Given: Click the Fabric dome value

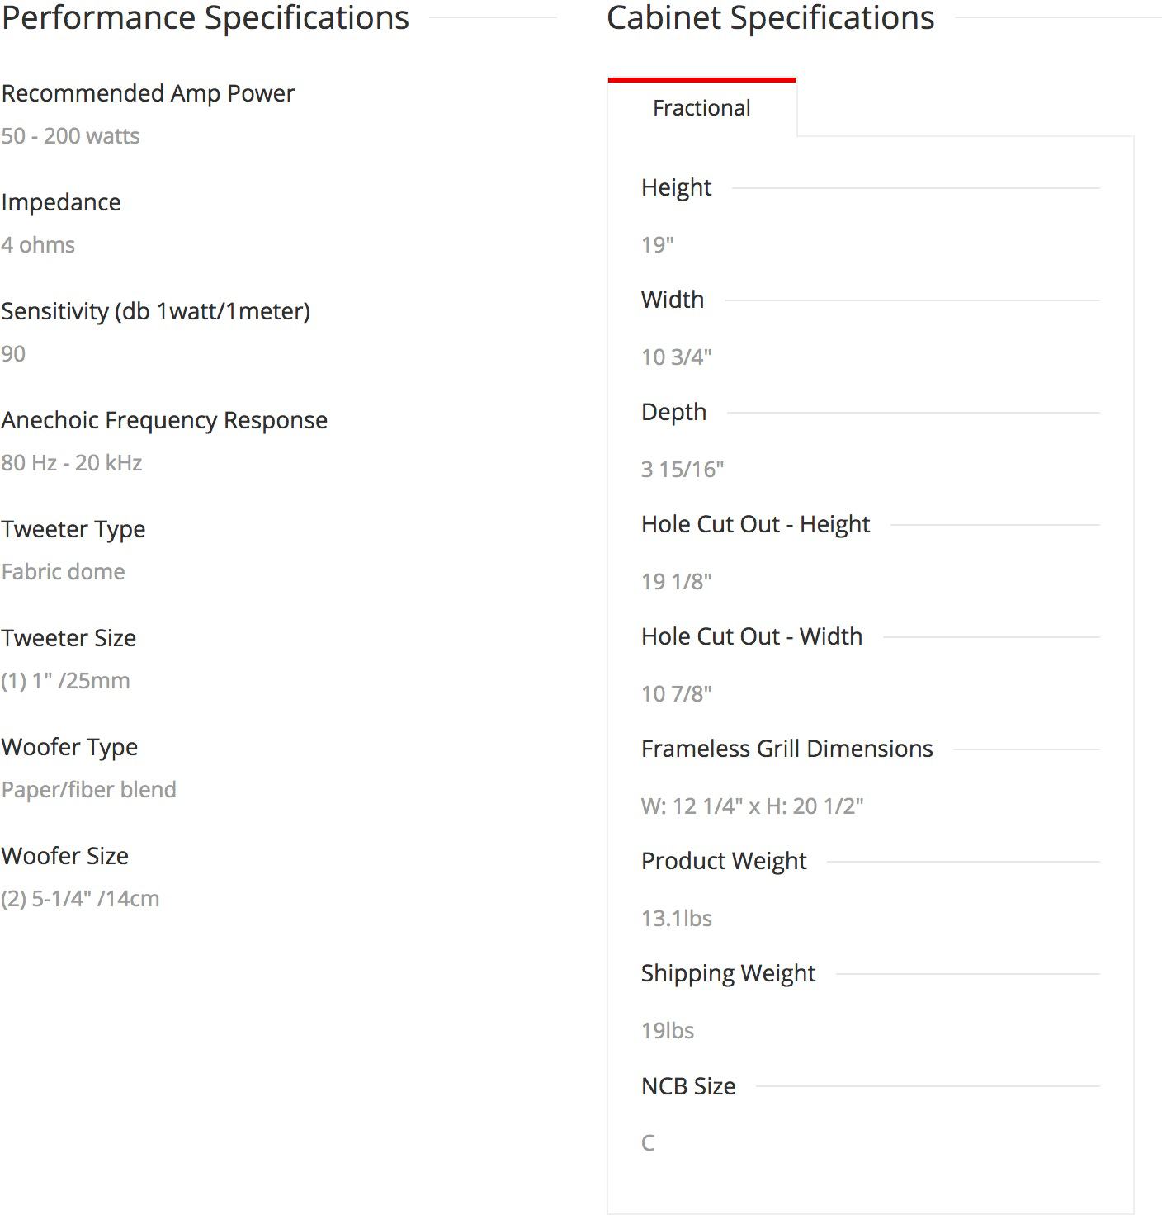Looking at the screenshot, I should tap(64, 572).
